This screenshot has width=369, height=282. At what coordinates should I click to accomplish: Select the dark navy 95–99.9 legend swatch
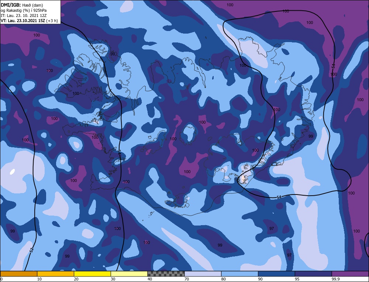[x=313, y=274]
